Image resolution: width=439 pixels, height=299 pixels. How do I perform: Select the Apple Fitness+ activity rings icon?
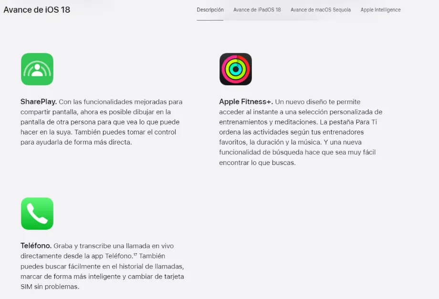coord(235,69)
